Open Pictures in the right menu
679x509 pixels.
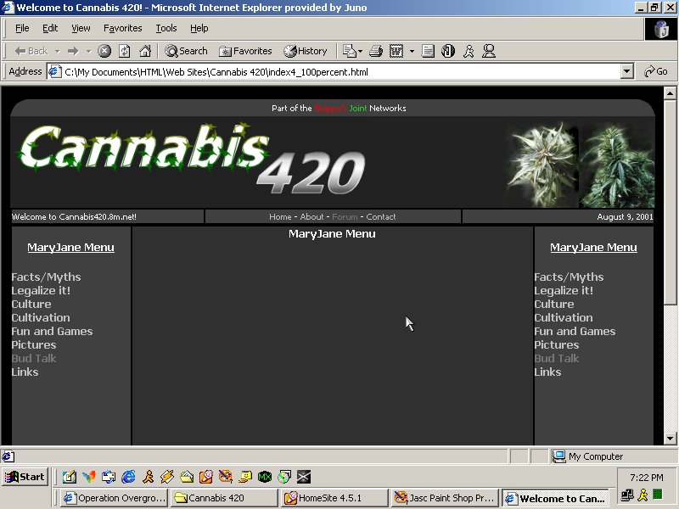tap(557, 345)
